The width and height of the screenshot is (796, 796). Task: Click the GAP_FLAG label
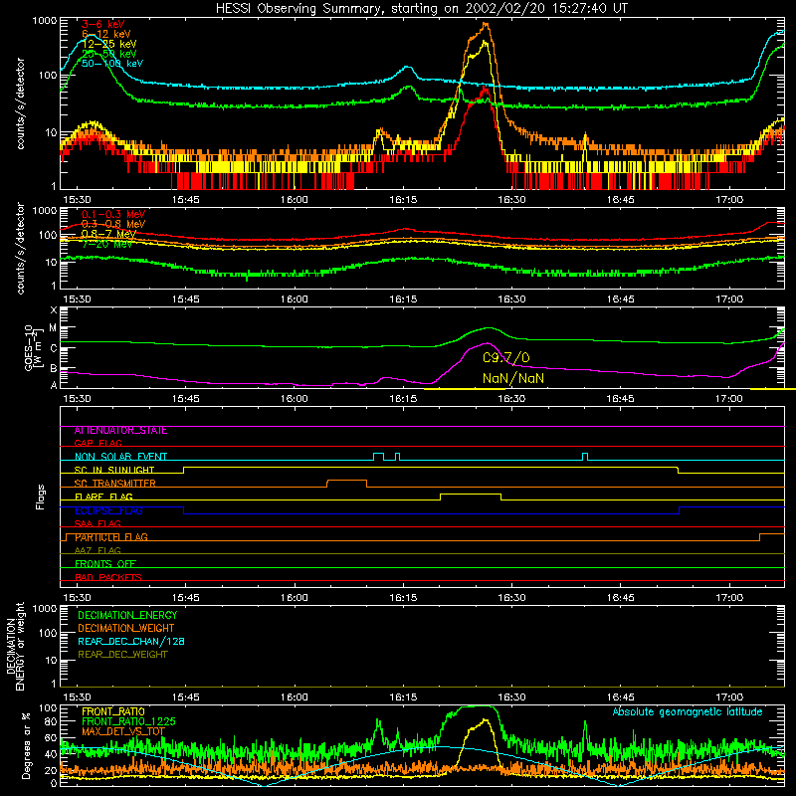point(98,443)
